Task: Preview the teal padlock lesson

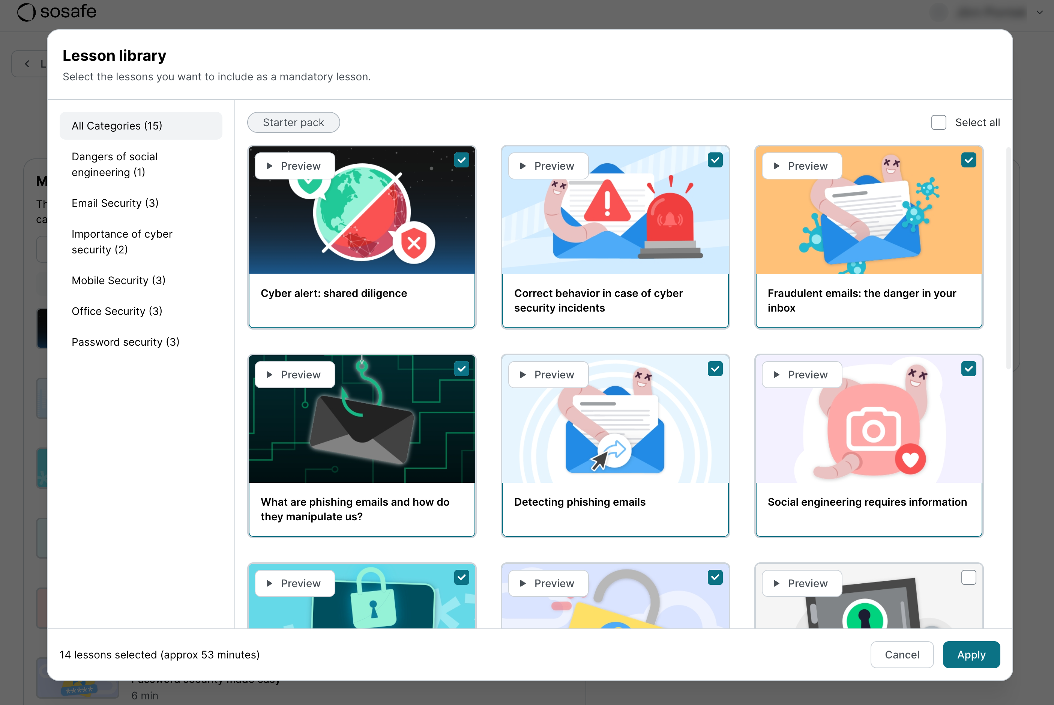Action: coord(295,583)
